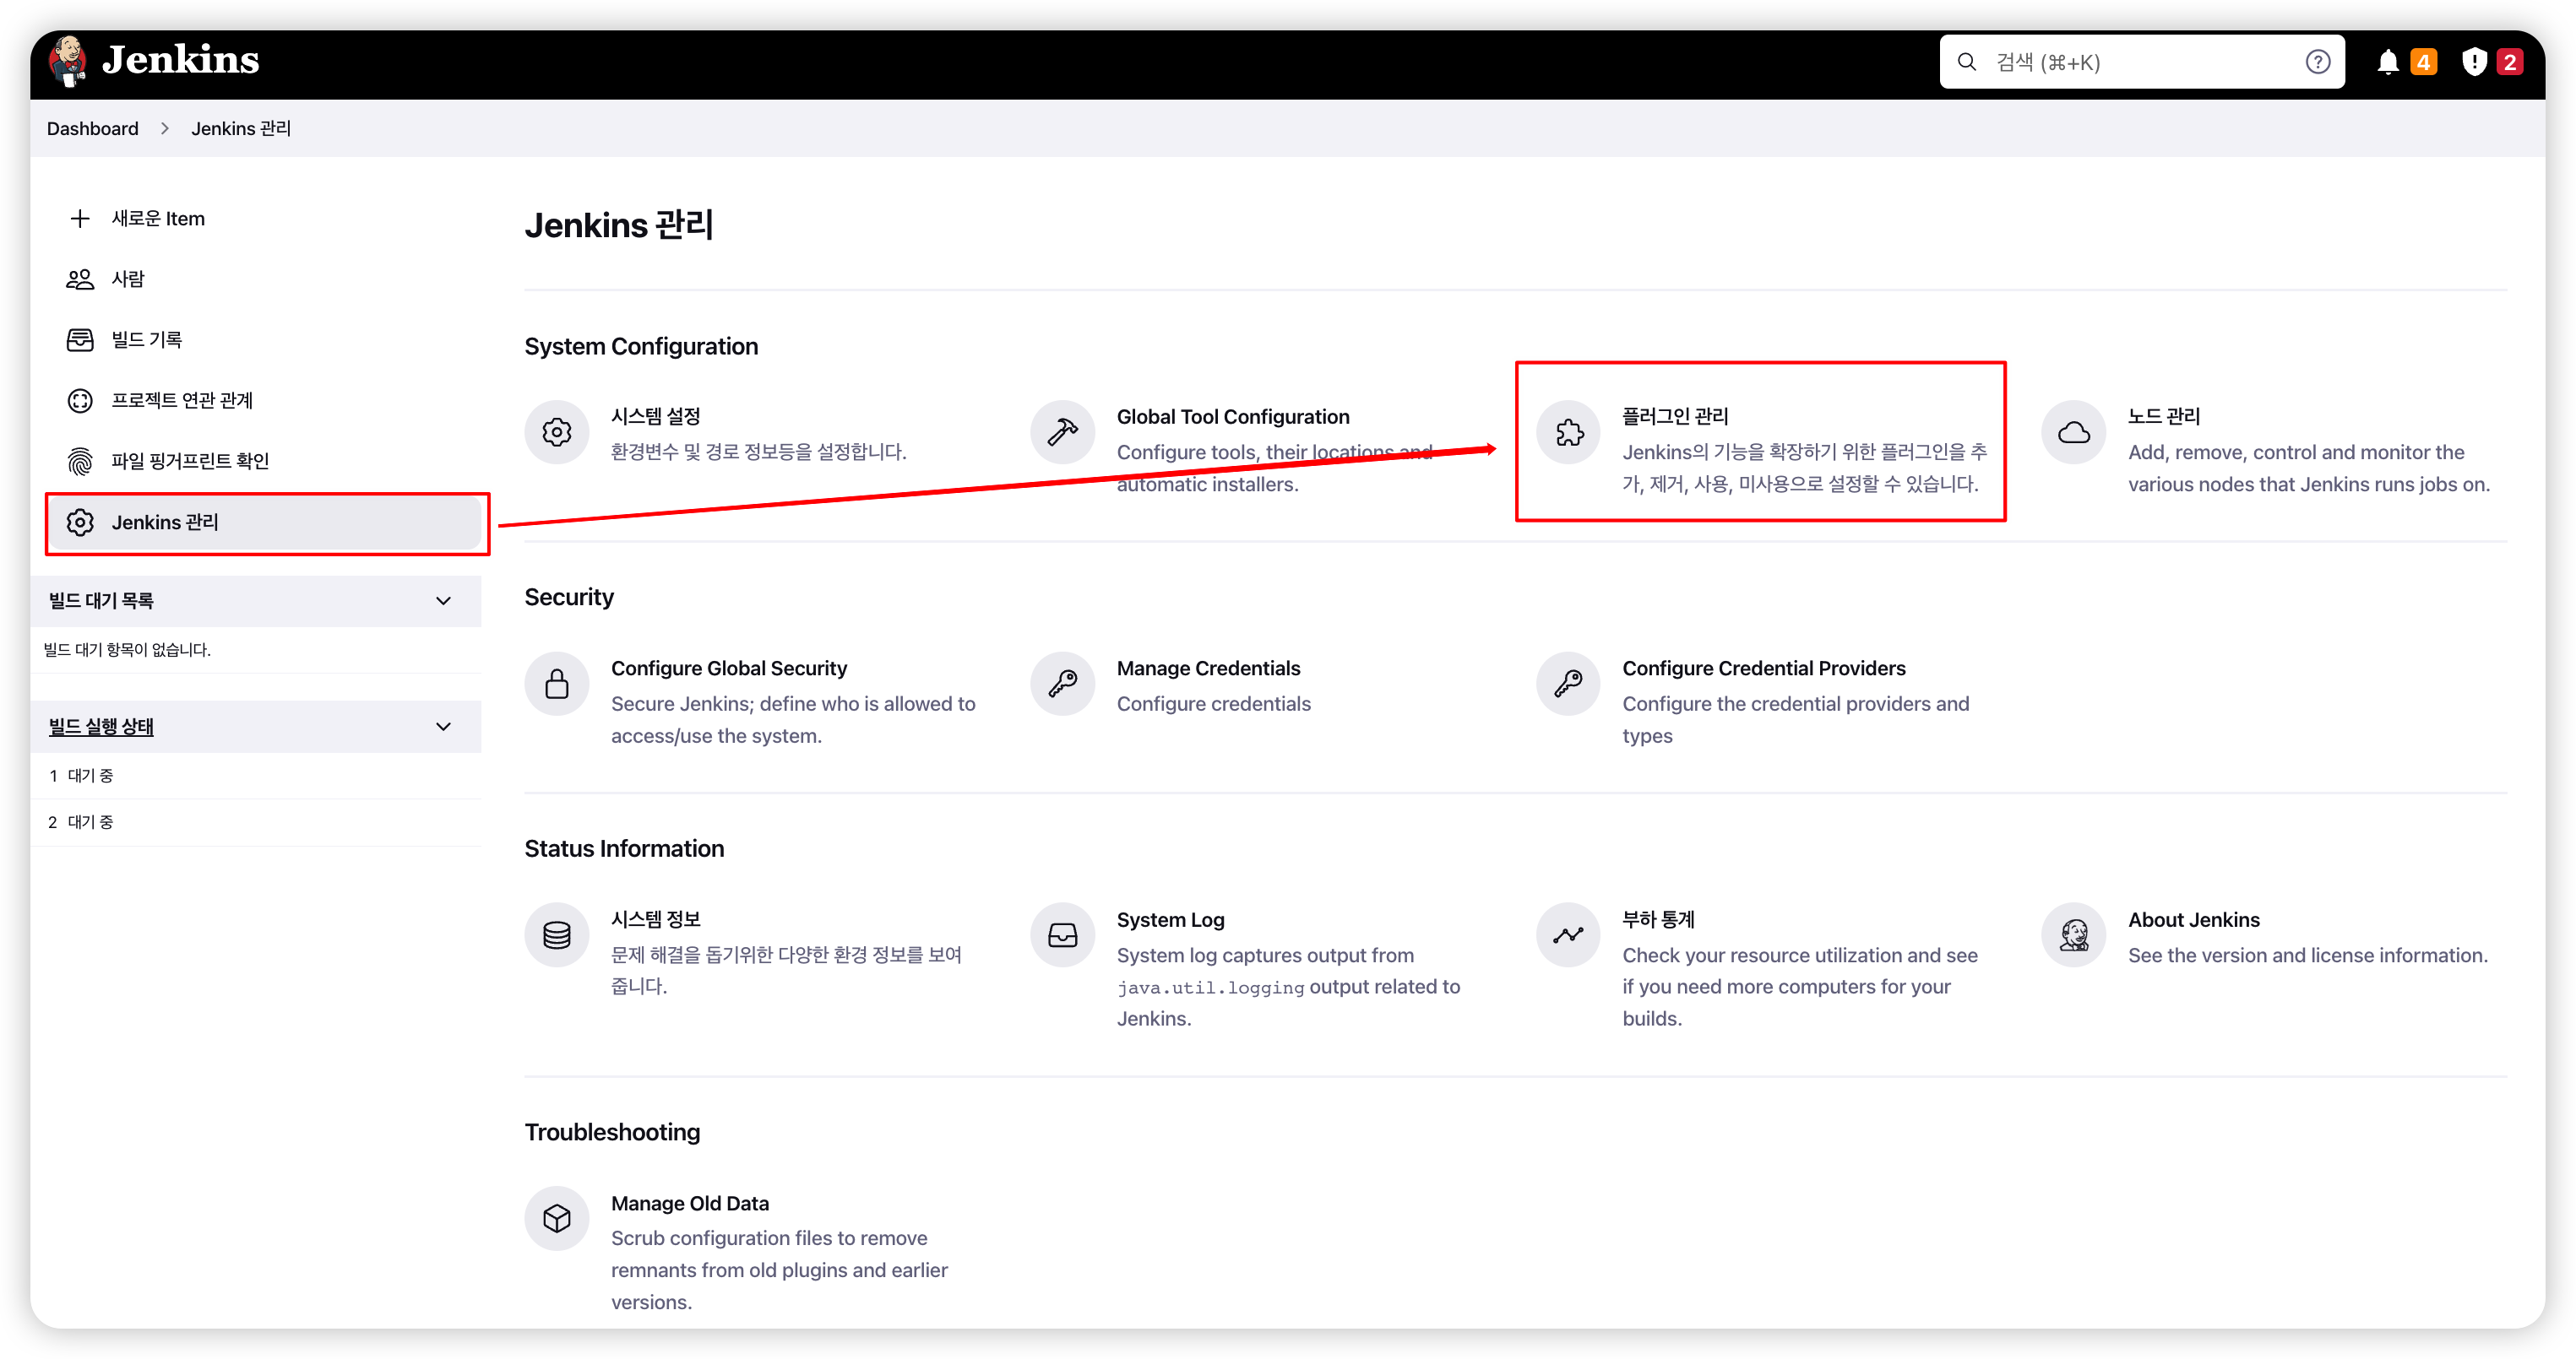This screenshot has width=2576, height=1359.
Task: Click the search input field
Action: point(2140,62)
